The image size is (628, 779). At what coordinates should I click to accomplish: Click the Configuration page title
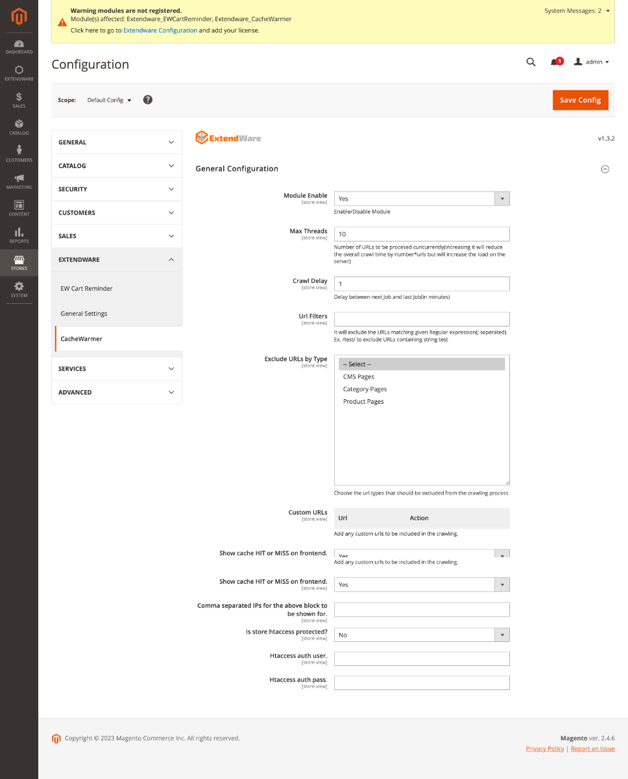(x=90, y=64)
